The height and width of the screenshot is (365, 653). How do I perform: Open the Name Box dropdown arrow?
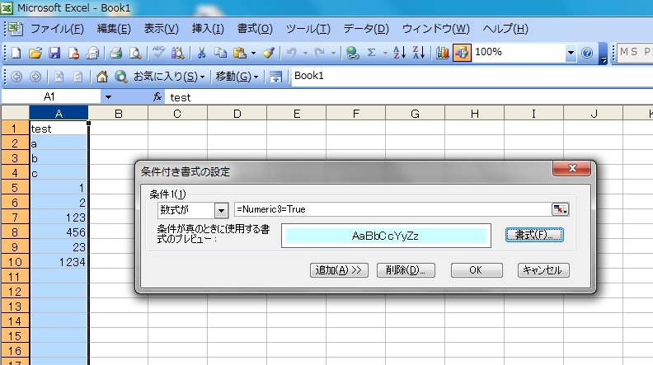[108, 97]
